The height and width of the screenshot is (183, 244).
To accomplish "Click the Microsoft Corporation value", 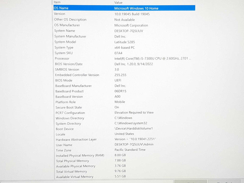I will [131, 25].
